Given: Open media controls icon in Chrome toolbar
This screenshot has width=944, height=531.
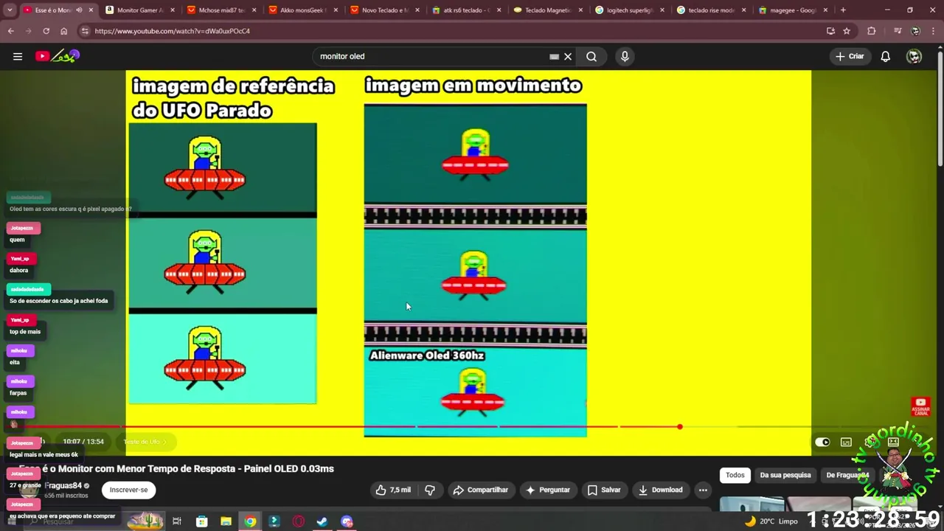Looking at the screenshot, I should [898, 31].
